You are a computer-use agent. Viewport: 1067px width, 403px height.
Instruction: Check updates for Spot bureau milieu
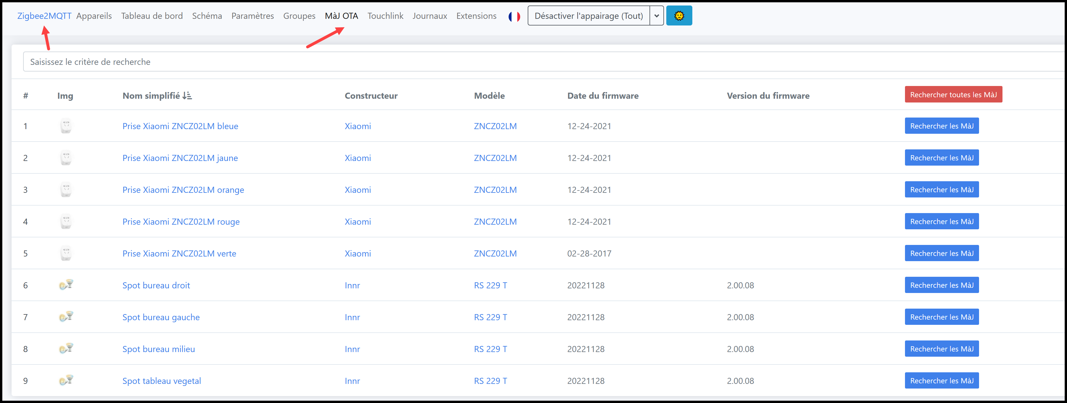[941, 349]
